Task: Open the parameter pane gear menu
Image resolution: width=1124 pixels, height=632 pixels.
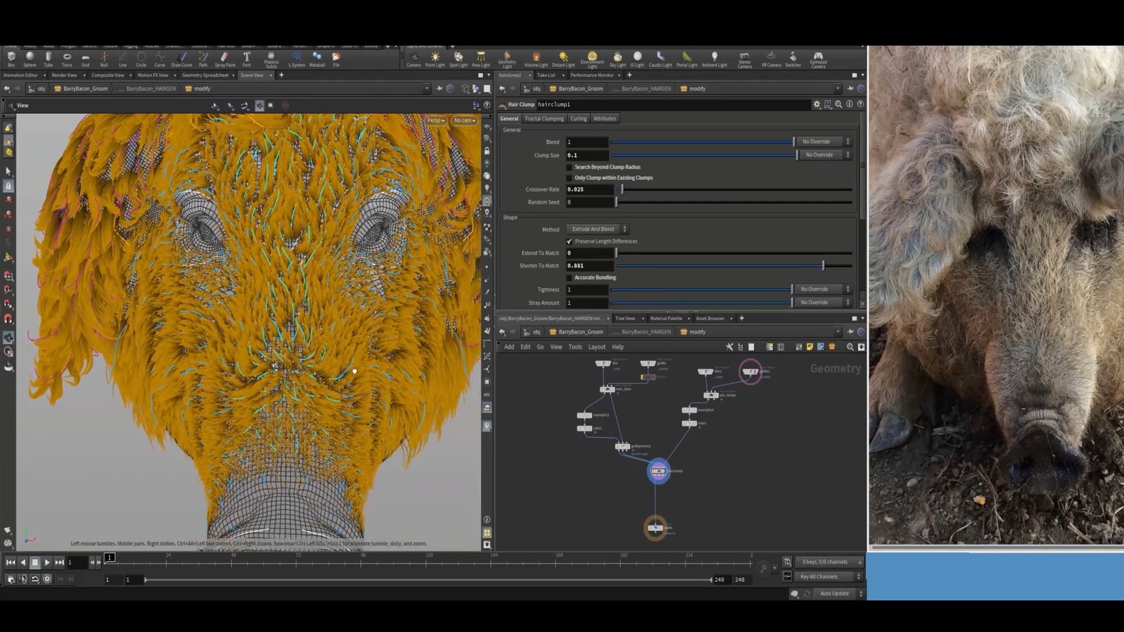Action: [817, 104]
